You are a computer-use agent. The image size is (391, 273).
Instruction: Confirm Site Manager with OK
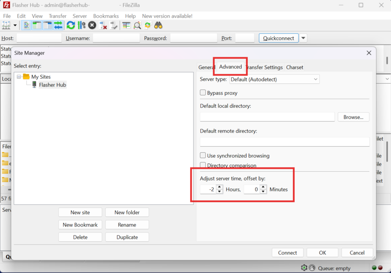click(323, 252)
